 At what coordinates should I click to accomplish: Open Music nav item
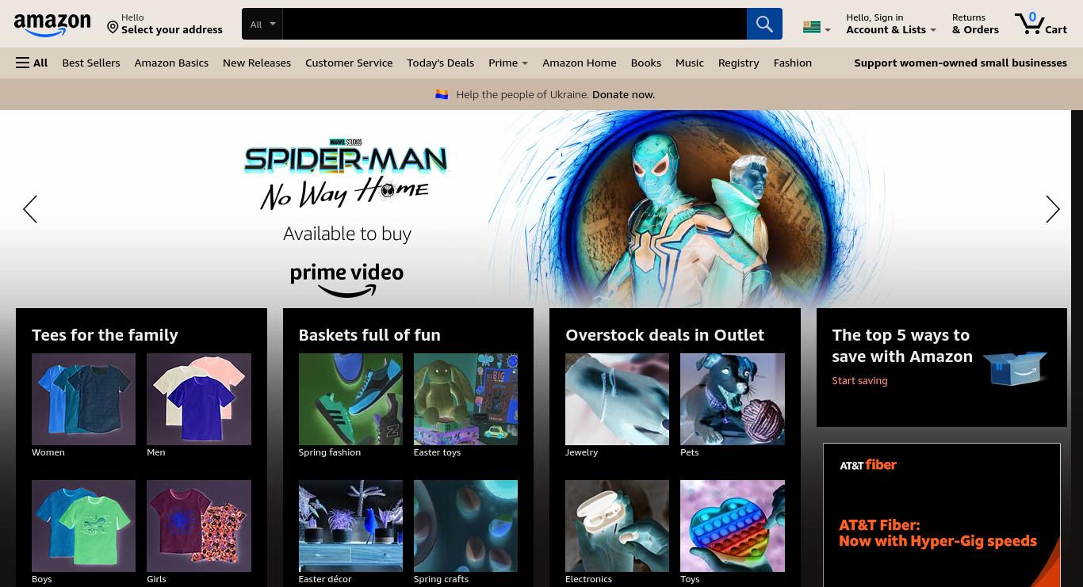690,63
